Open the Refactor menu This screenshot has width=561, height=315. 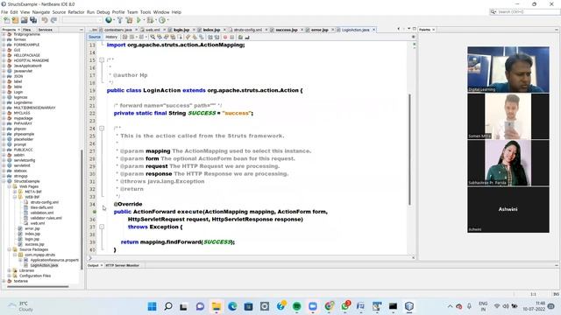coord(76,12)
